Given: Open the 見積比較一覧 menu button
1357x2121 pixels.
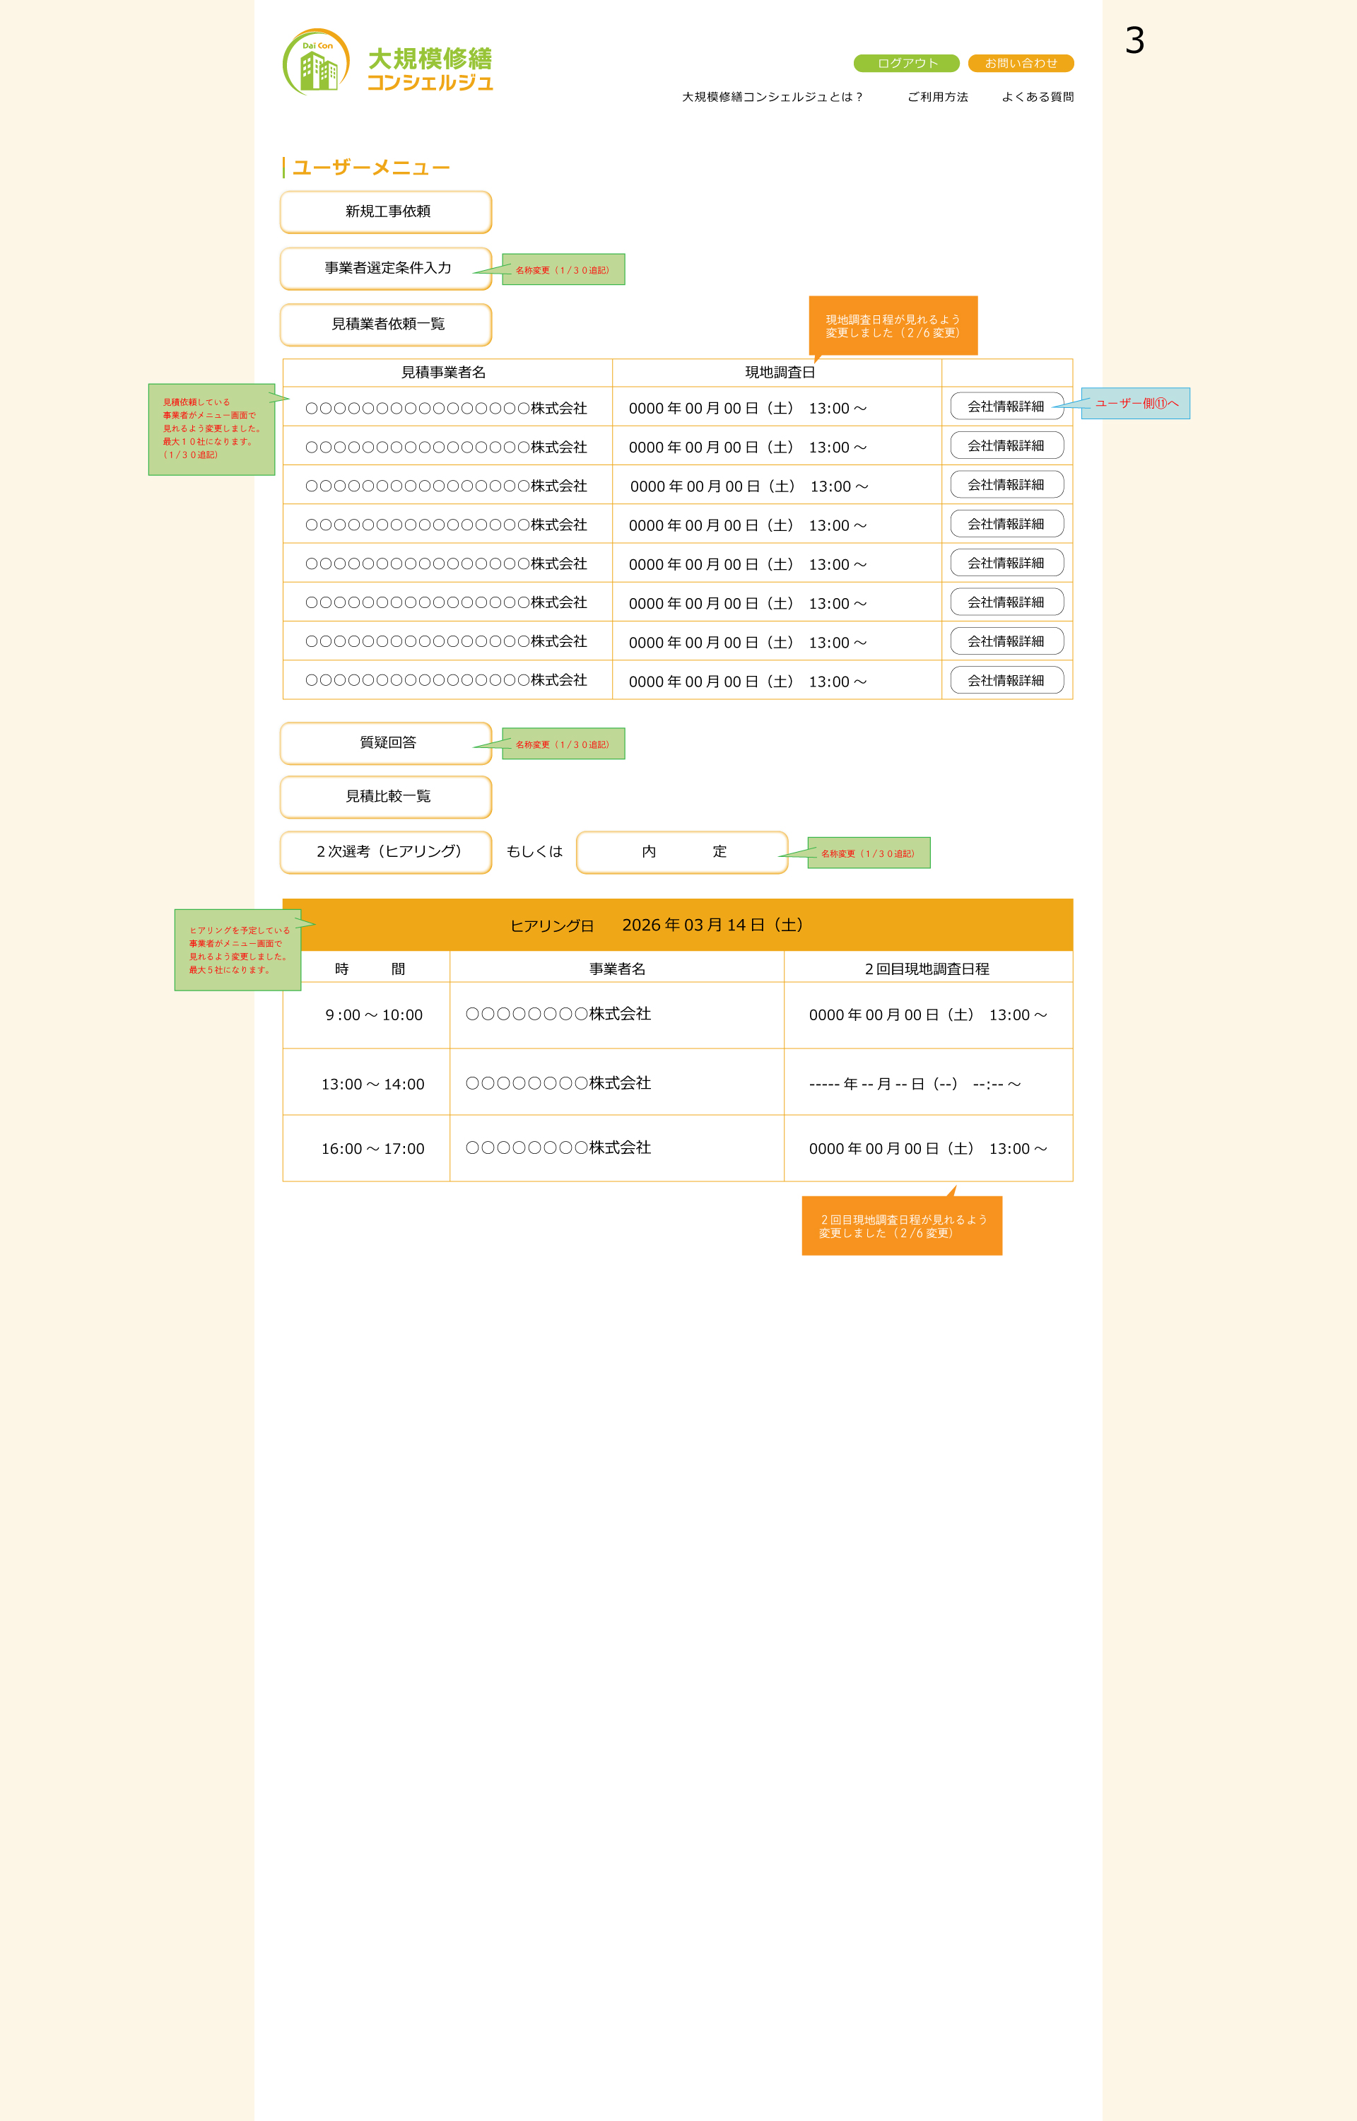Looking at the screenshot, I should click(x=386, y=797).
